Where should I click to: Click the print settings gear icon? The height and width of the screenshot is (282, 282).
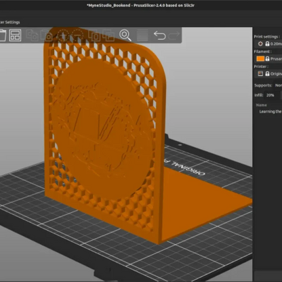coord(260,44)
